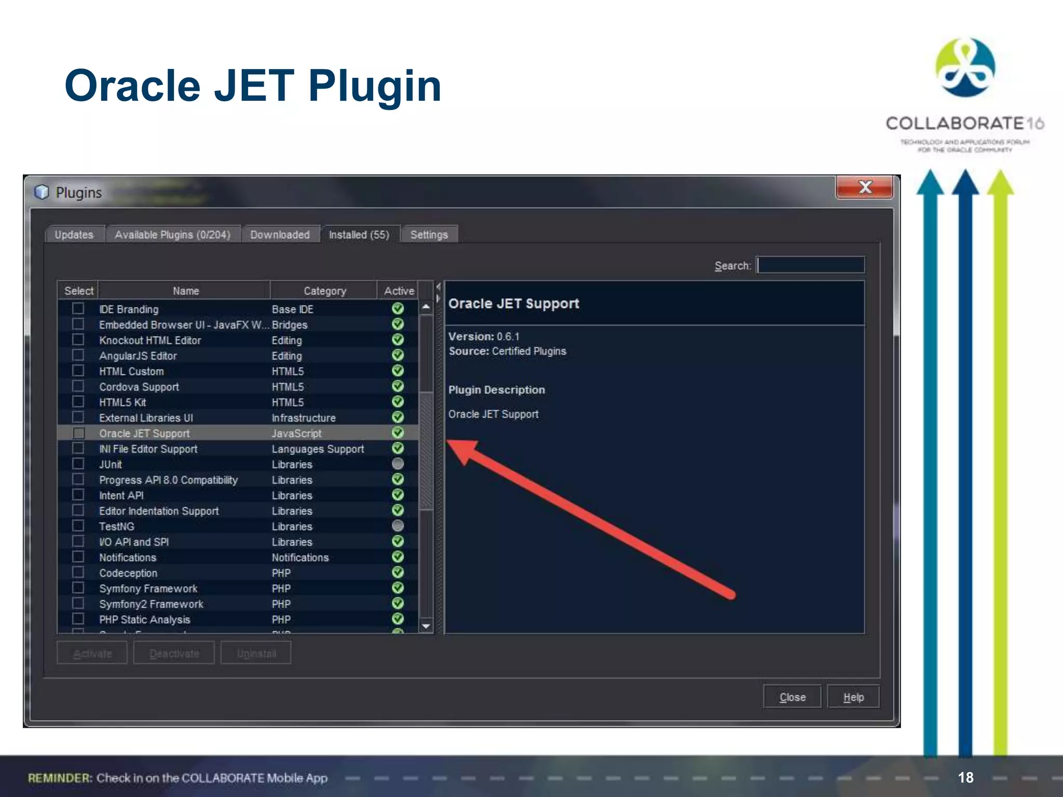The image size is (1063, 797).
Task: Collapse the plugin list with the left split-pane arrow
Action: click(x=439, y=287)
